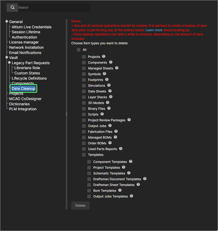Screen dimensions: 218x231
Task: Click help icon beside Managed Sheets
Action: click(x=117, y=68)
